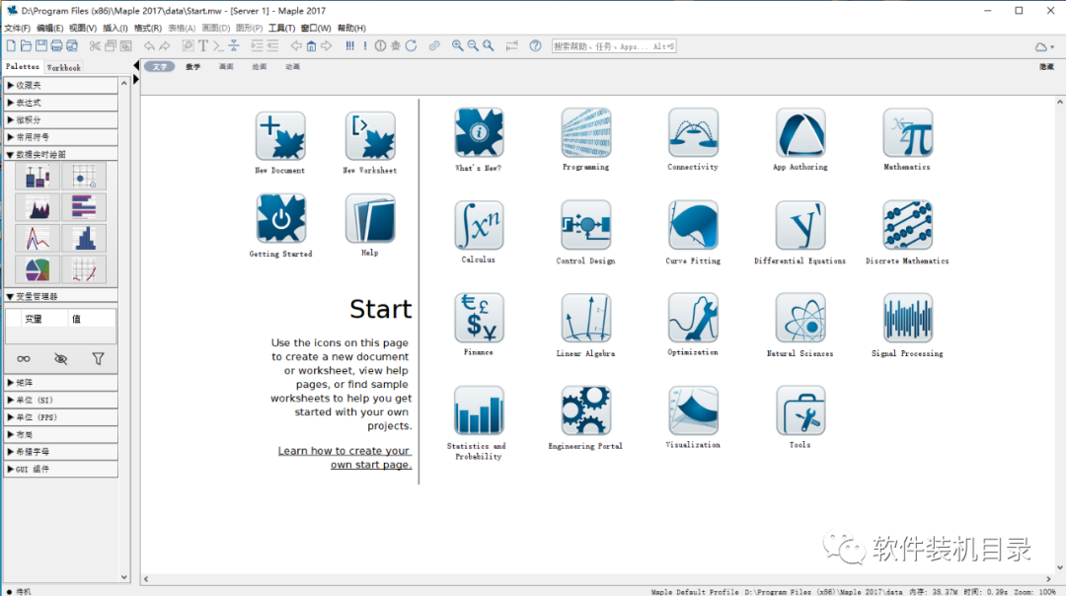This screenshot has height=596, width=1066.
Task: Open the Mathematics pi icon
Action: pos(908,132)
